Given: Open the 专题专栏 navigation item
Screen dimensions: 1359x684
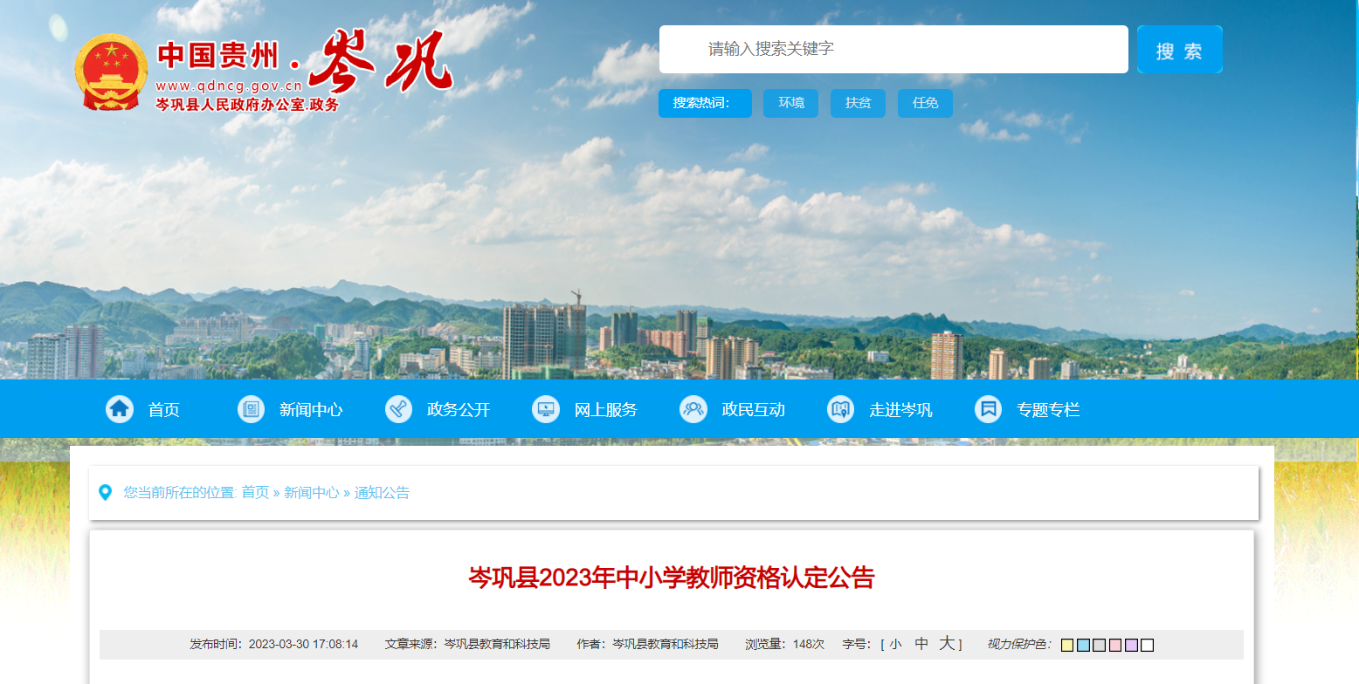Looking at the screenshot, I should point(1049,410).
